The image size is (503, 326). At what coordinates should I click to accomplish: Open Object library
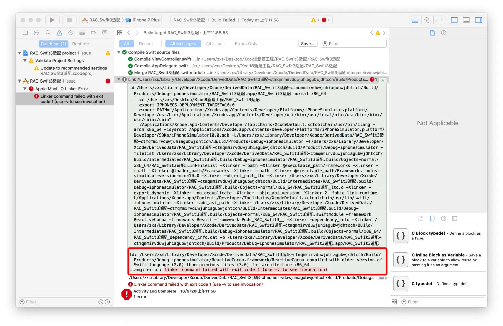pos(444,219)
